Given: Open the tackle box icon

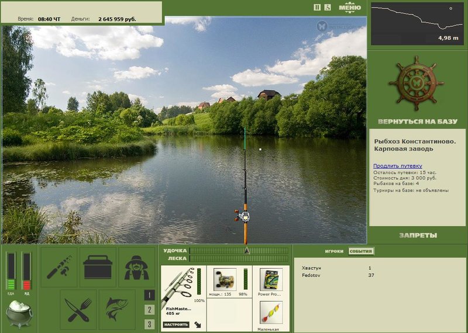Looking at the screenshot, I should tap(98, 267).
